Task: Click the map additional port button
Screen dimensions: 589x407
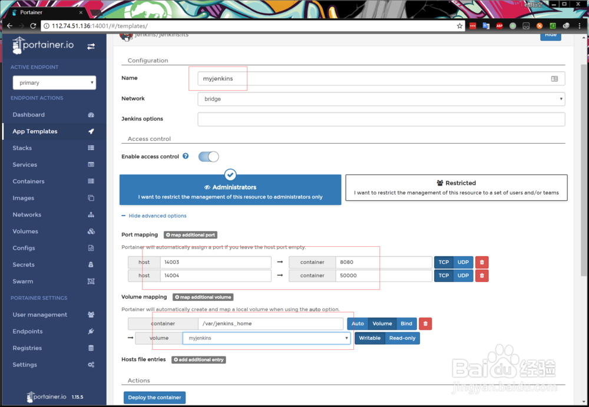Action: pyautogui.click(x=190, y=234)
